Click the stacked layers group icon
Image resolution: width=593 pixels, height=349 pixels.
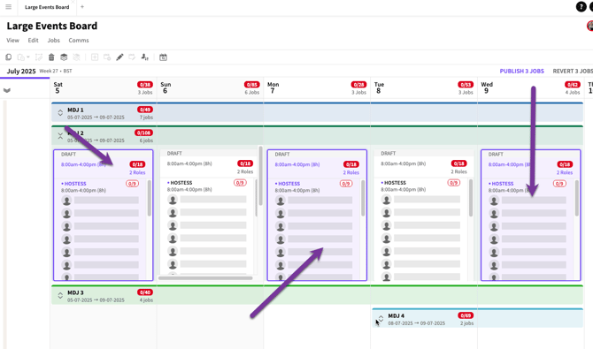click(64, 57)
